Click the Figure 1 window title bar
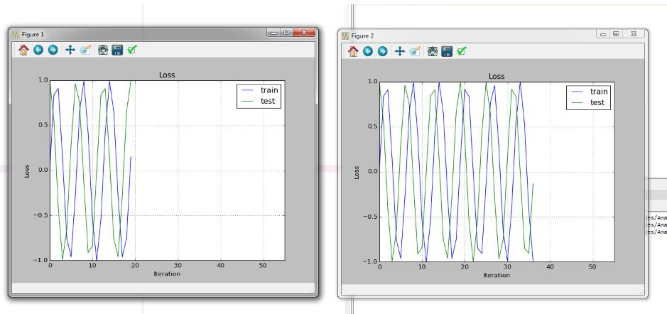This screenshot has width=667, height=314. (142, 34)
